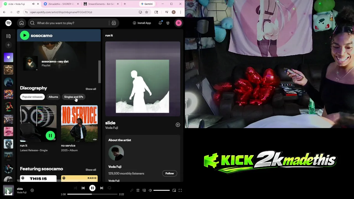Pause playback in the bottom player bar
354x199 pixels.
pos(92,188)
